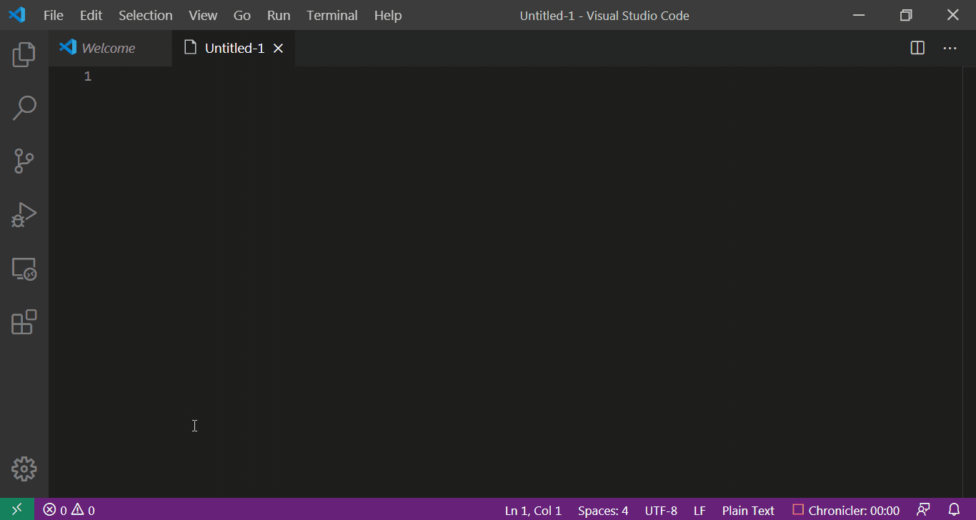Open the Extensions view

tap(24, 322)
